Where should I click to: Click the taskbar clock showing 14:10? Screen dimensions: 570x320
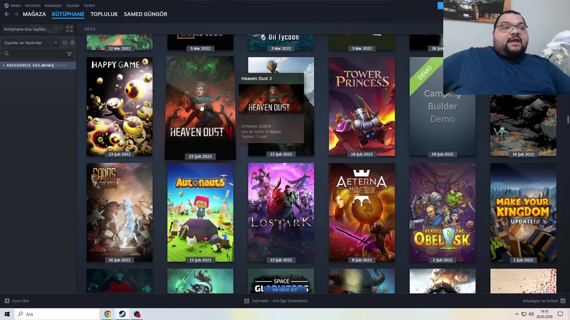pyautogui.click(x=544, y=314)
